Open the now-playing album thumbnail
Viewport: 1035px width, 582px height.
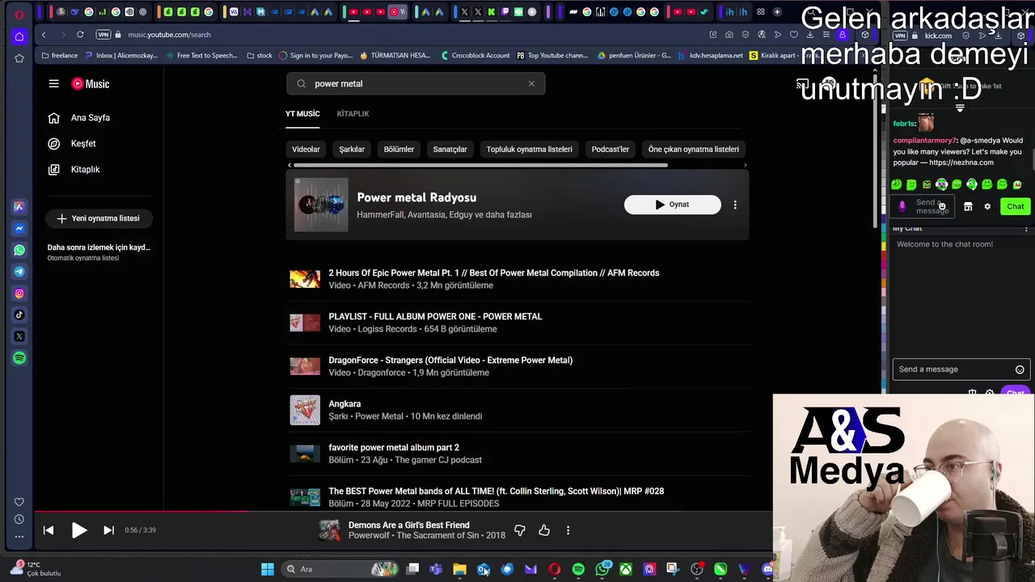point(329,530)
